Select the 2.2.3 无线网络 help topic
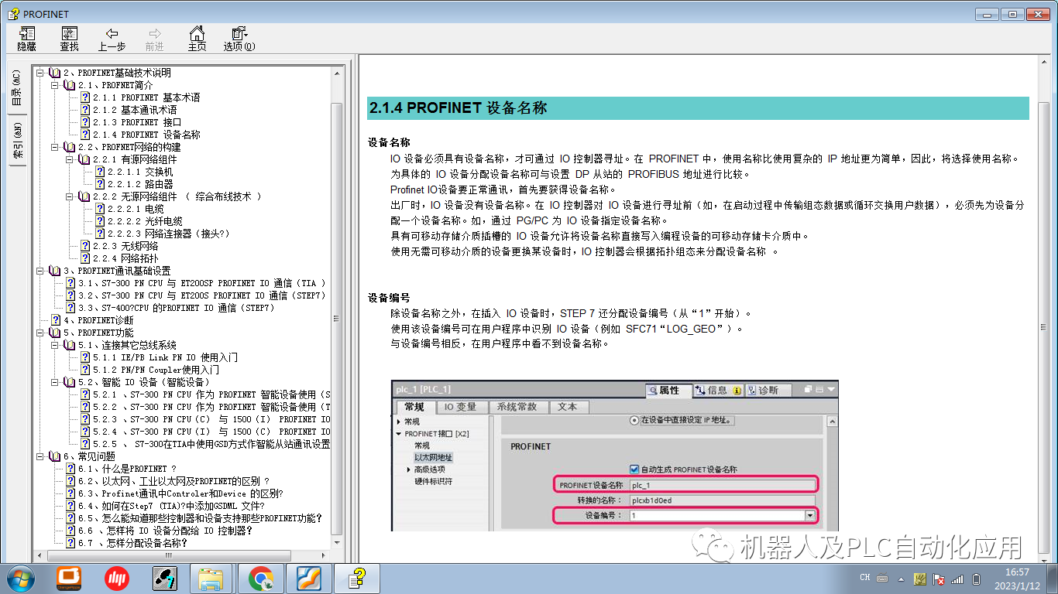This screenshot has width=1058, height=594. pos(124,246)
